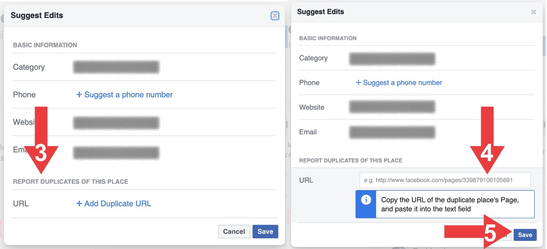The height and width of the screenshot is (249, 547).
Task: Edit the blurred Category value in arrow-3 dialog
Action: 116,67
